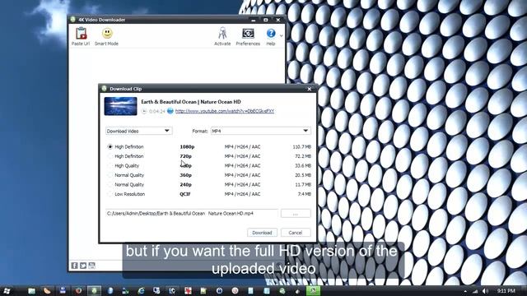
Task: Click the 4K Video Downloader title bar icon
Action: pyautogui.click(x=72, y=20)
